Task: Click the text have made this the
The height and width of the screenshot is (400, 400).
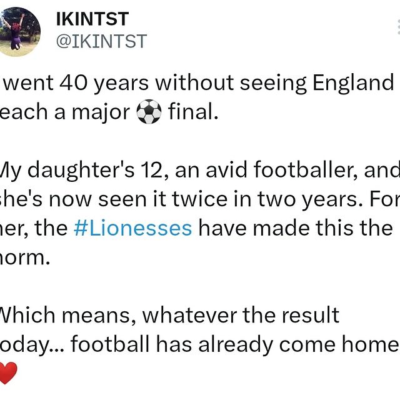Action: click(296, 227)
